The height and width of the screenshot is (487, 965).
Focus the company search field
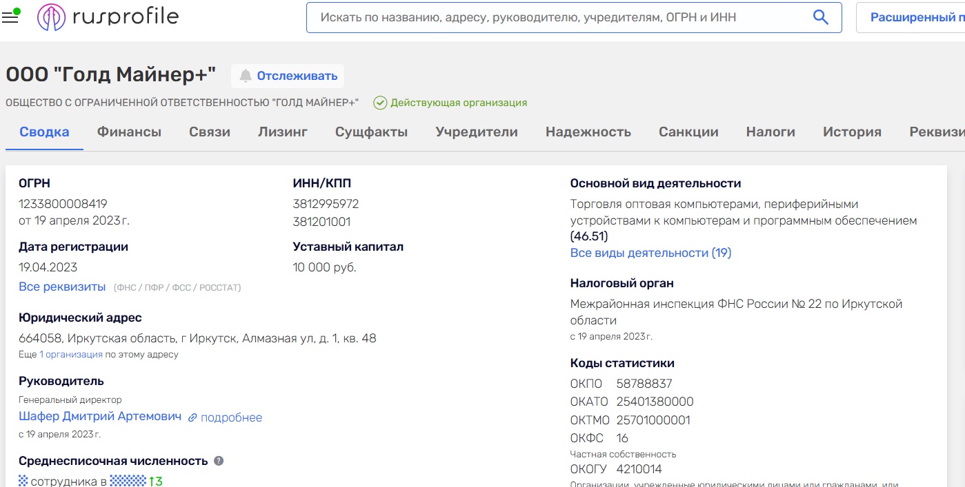point(574,17)
